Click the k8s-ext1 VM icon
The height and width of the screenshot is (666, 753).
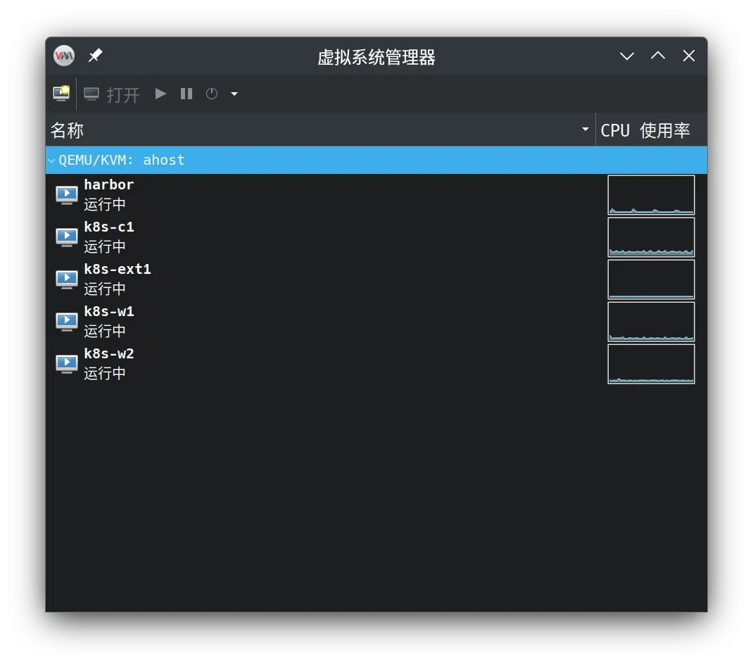(x=67, y=279)
